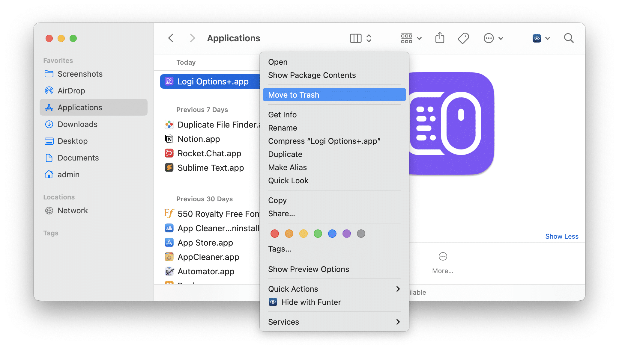Click the Edit Tags toolbar icon
The height and width of the screenshot is (345, 619).
point(463,38)
